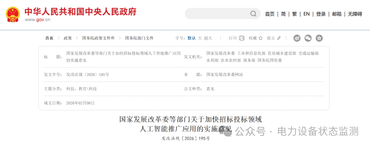Screen dimensions: 370x146
Task: Click the document type value 意见
Action: click(210, 89)
